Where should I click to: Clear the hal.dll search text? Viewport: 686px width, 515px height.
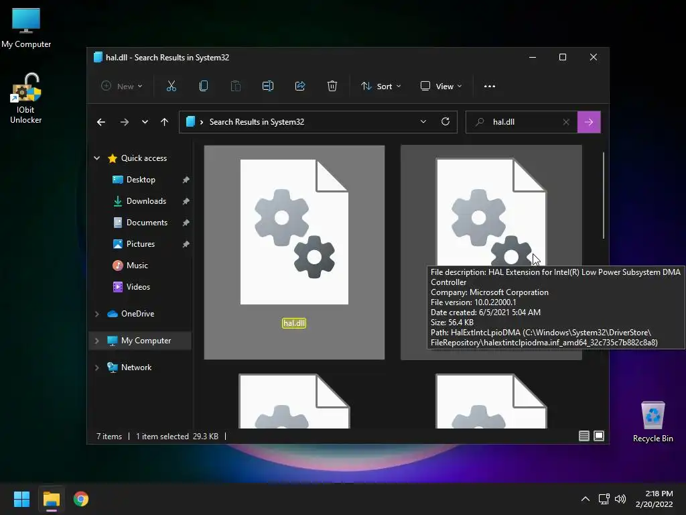pyautogui.click(x=566, y=122)
